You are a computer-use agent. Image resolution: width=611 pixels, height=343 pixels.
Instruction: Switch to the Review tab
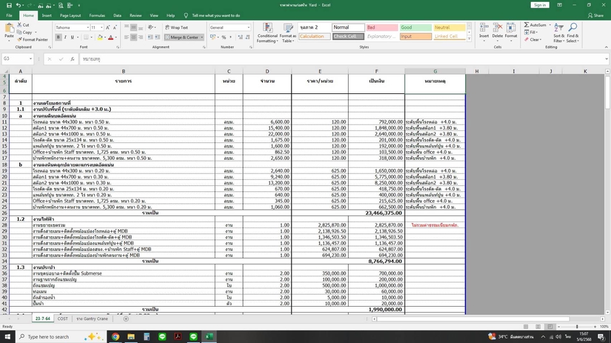136,15
